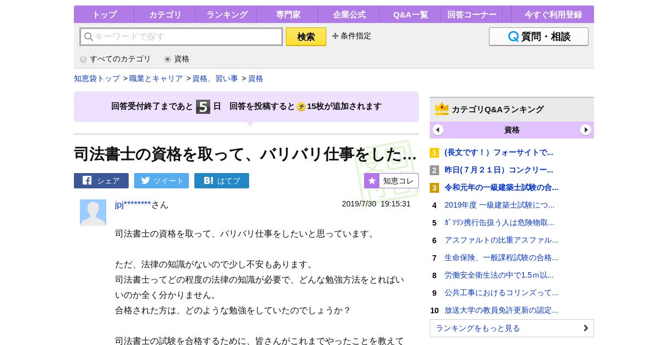This screenshot has width=657, height=345.
Task: Open the 回答コーナー tab
Action: coord(472,14)
